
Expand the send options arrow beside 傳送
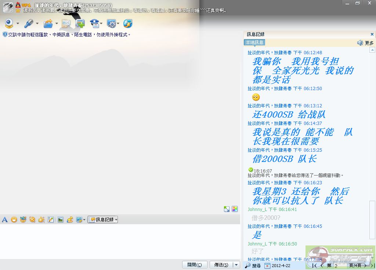click(236, 265)
